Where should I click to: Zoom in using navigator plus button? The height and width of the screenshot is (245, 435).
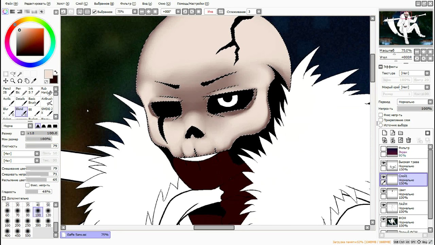coord(424,52)
